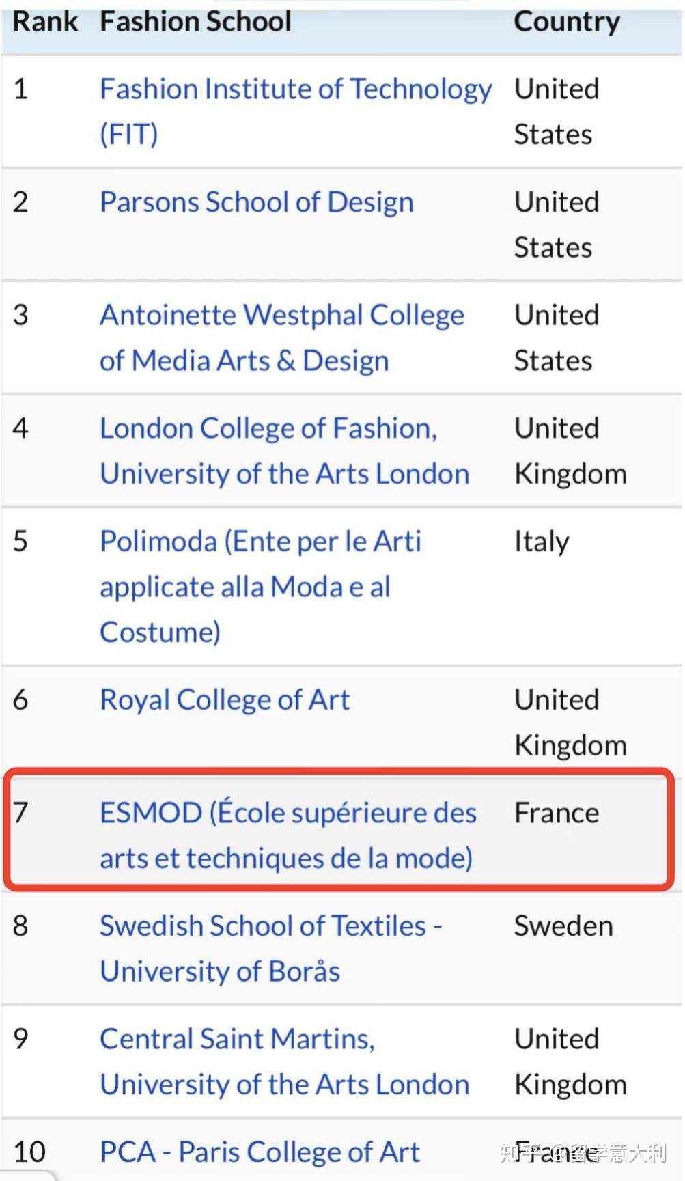Click the Parsons School of Design link
Screen dimensions: 685x1181
coord(257,202)
